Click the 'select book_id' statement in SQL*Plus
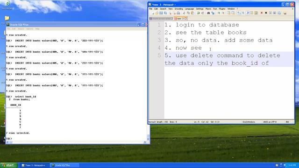Viewport: 299px width, 168px height. [x=25, y=97]
